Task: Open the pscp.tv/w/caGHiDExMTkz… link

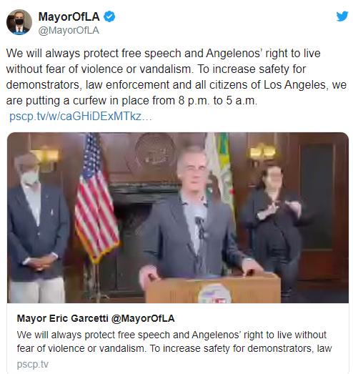Action: pos(81,117)
